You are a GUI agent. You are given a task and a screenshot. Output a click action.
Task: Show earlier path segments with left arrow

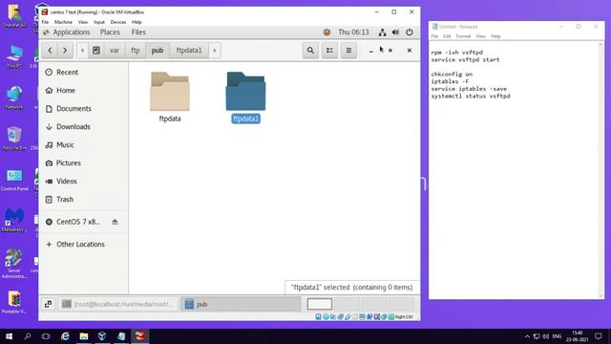(82, 51)
